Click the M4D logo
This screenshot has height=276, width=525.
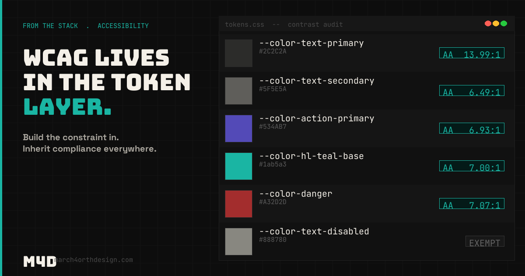click(x=39, y=261)
